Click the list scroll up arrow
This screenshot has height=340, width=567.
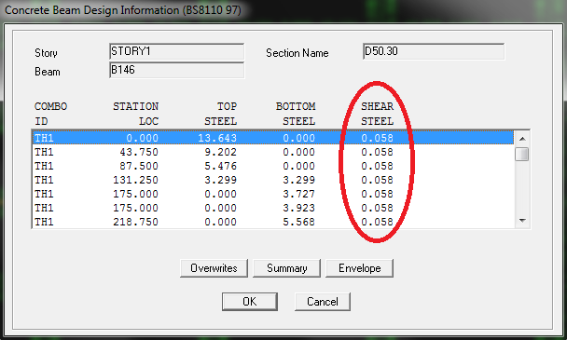[x=522, y=139]
